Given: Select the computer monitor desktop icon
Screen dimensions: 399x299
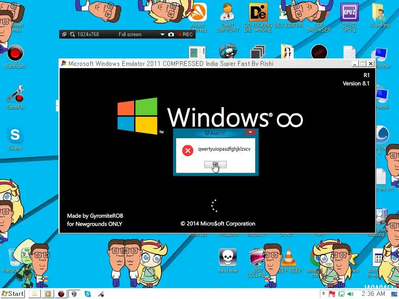Looking at the screenshot, I should click(380, 57).
